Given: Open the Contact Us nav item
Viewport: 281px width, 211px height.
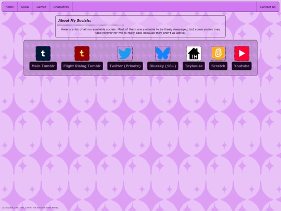Looking at the screenshot, I should 268,7.
